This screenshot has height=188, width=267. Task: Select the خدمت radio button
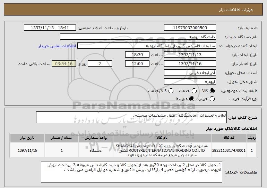click(x=194, y=91)
